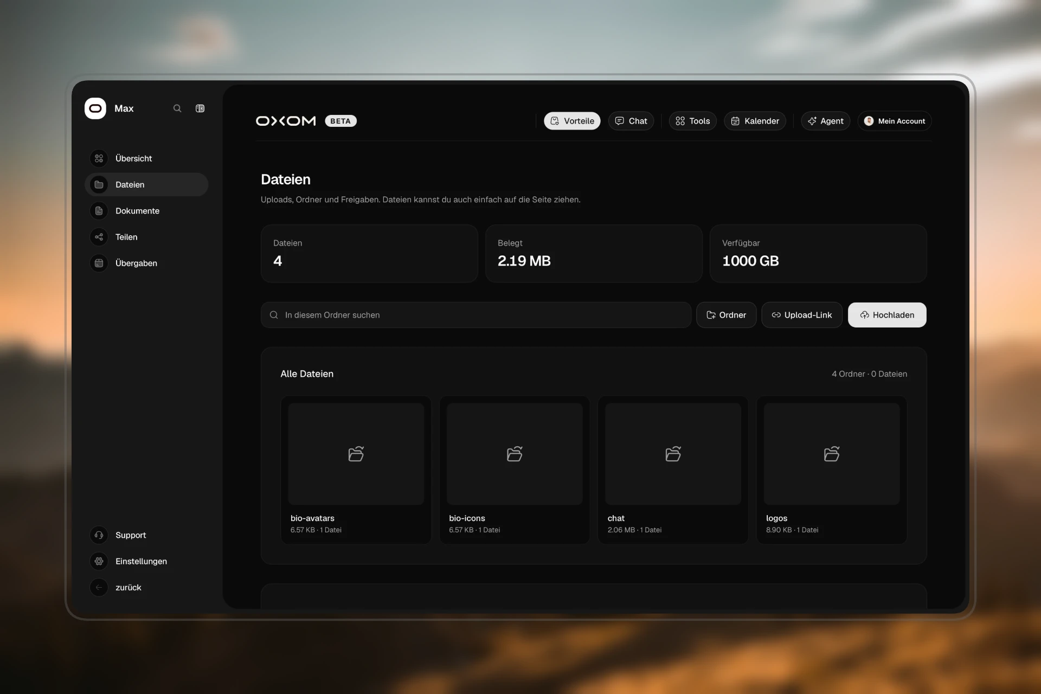Click the Übergaben calendar icon
Image resolution: width=1041 pixels, height=694 pixels.
[99, 263]
